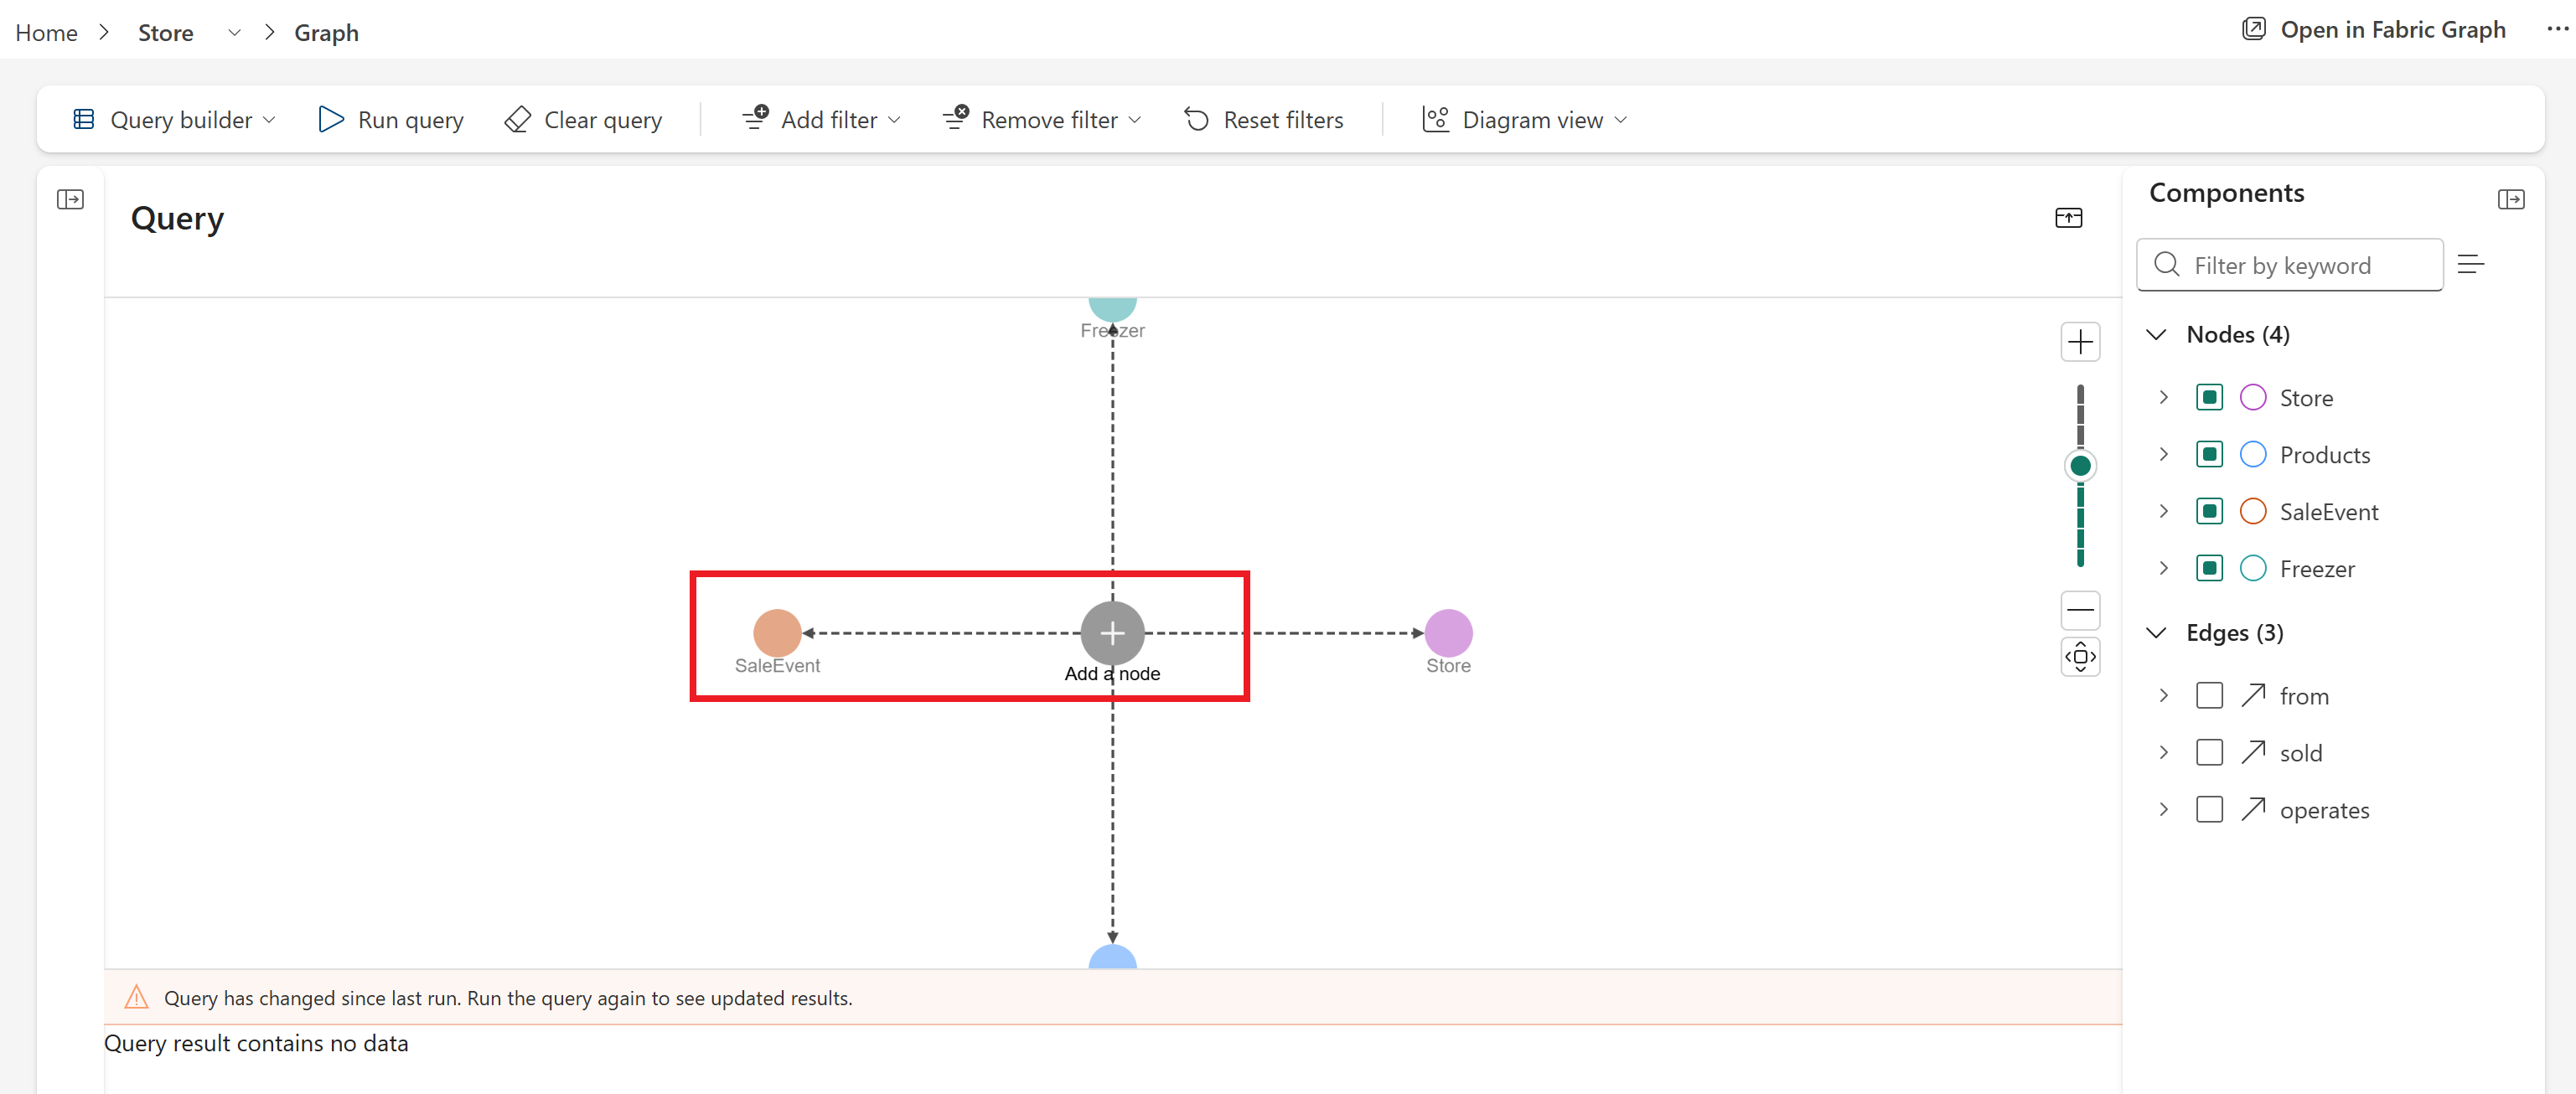The width and height of the screenshot is (2576, 1094).
Task: Click the Store breadcrumb
Action: (x=166, y=33)
